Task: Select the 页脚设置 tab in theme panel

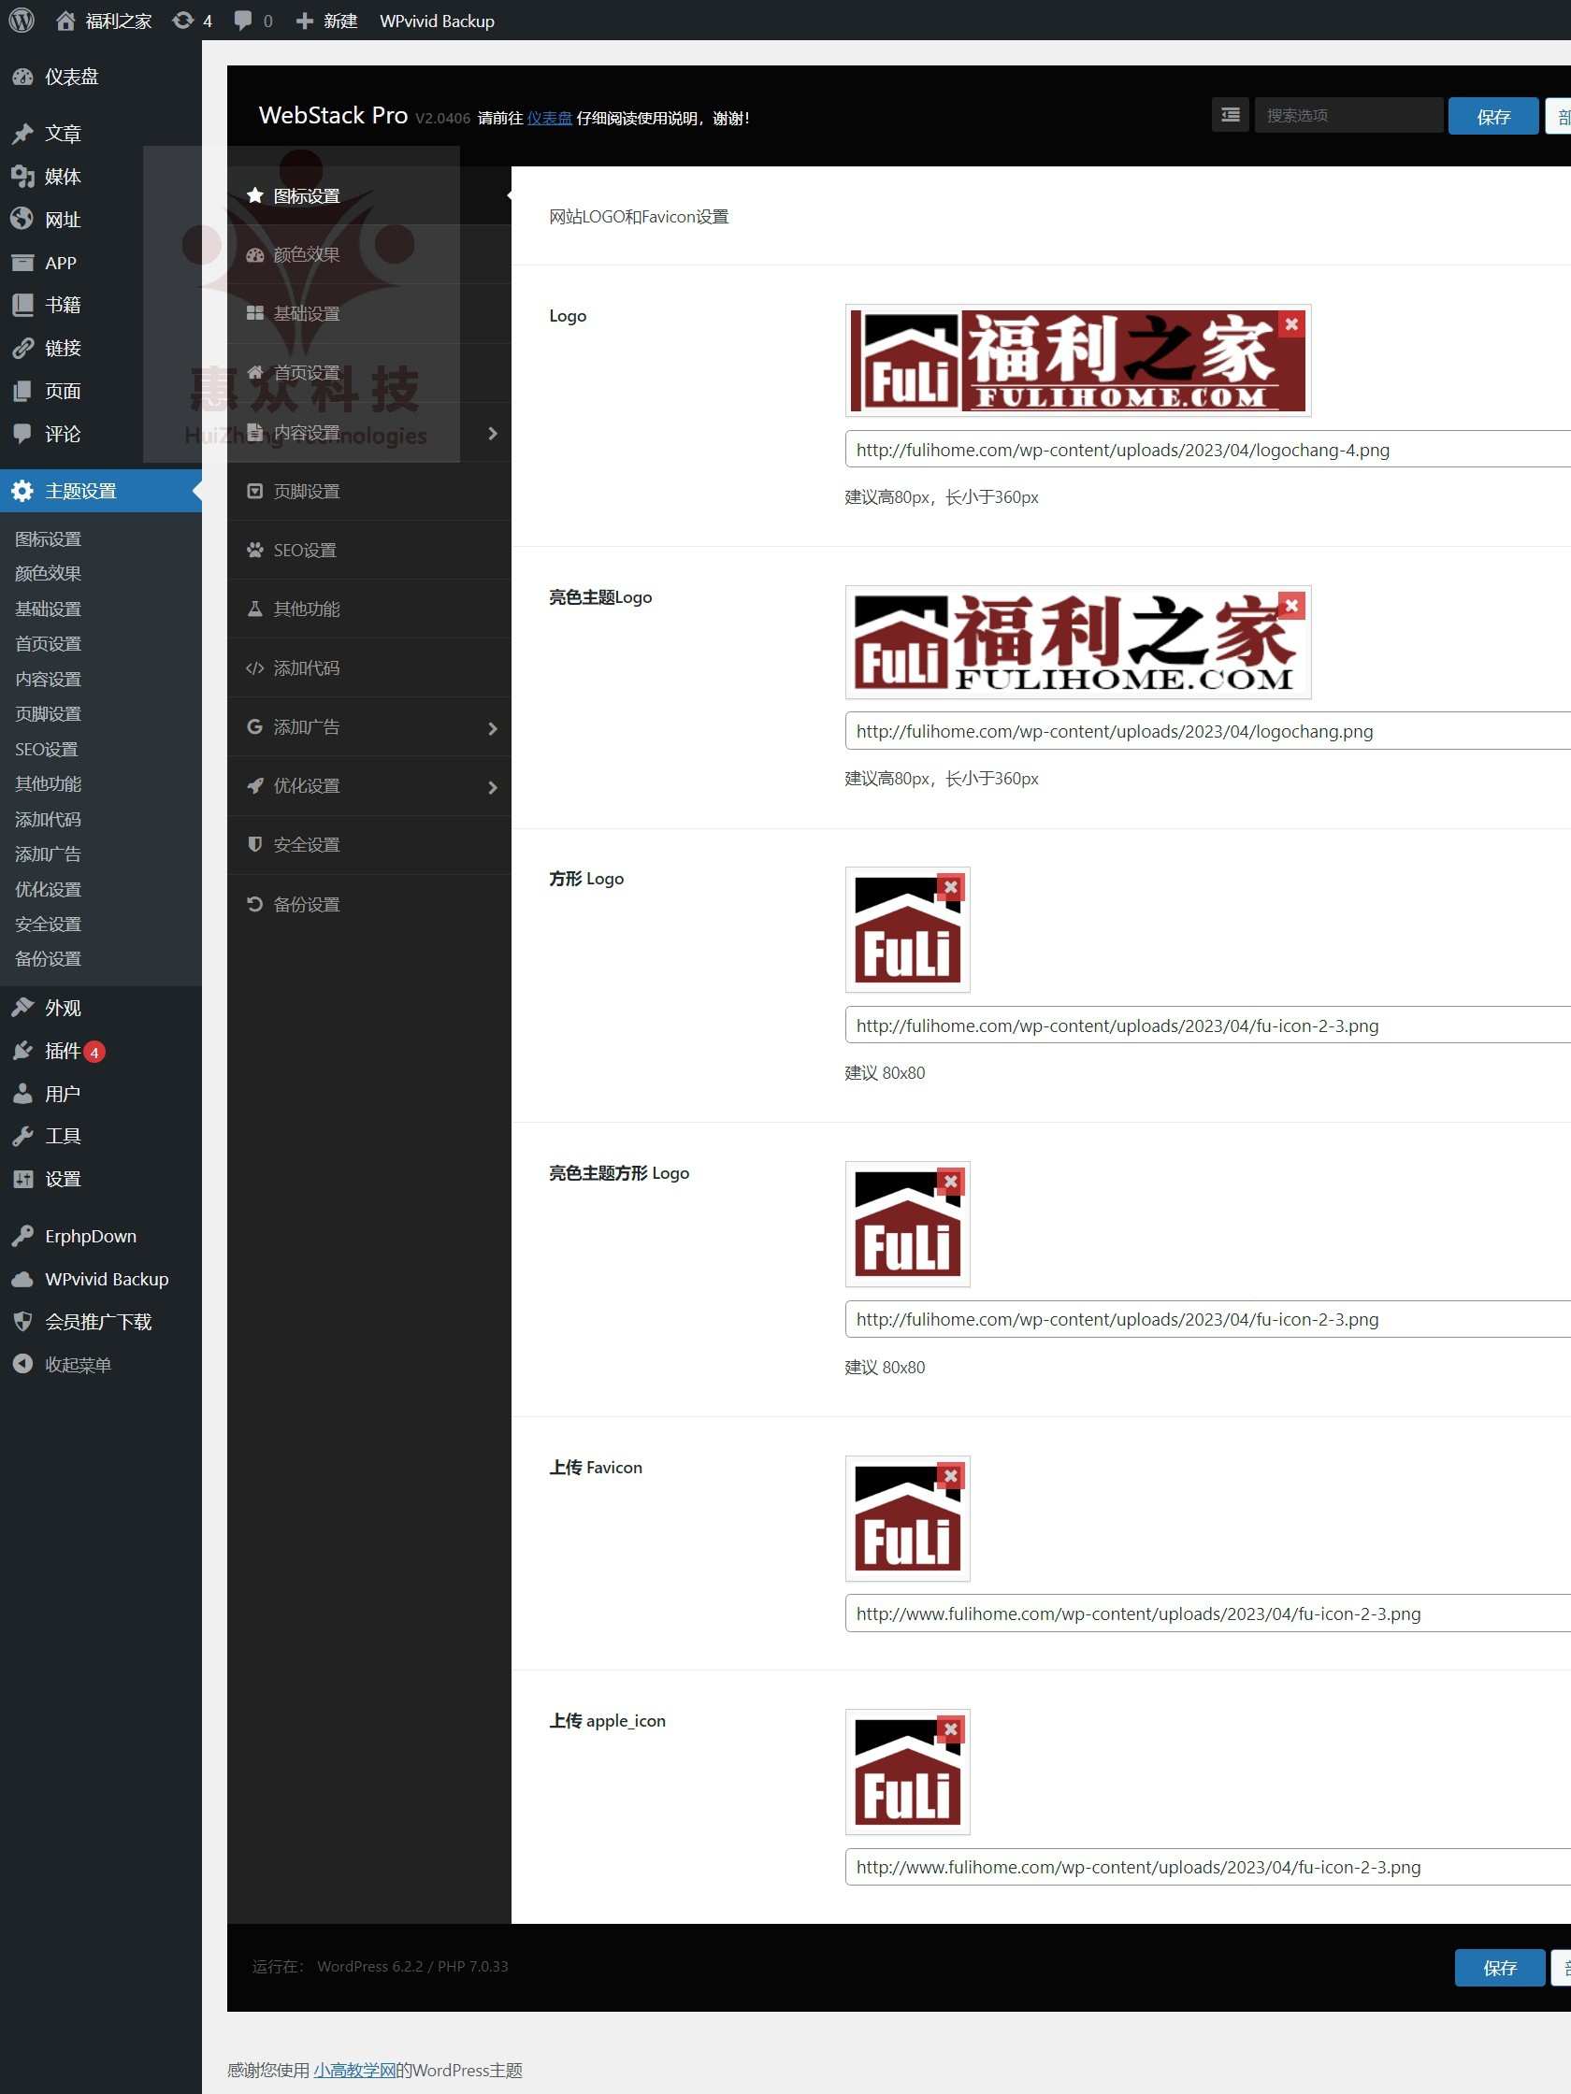Action: [368, 492]
